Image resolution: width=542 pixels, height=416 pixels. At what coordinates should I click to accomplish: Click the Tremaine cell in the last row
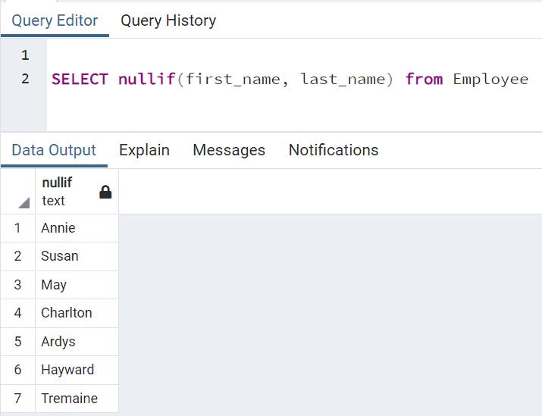click(76, 399)
